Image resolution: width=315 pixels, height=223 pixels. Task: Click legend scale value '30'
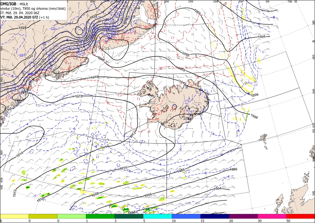(x=260, y=221)
